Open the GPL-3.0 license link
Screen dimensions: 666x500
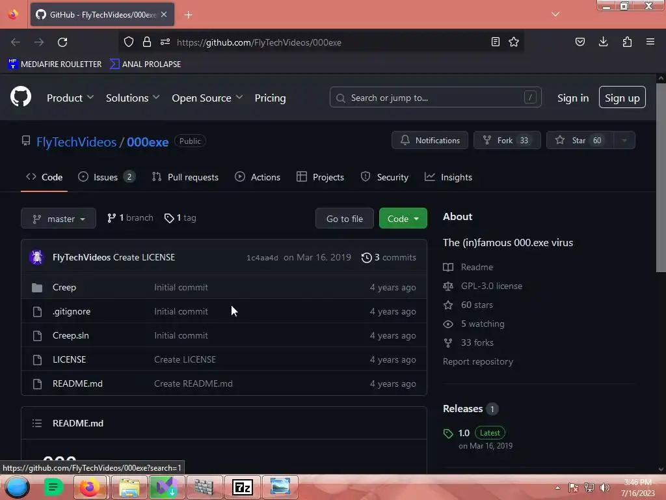(x=492, y=286)
